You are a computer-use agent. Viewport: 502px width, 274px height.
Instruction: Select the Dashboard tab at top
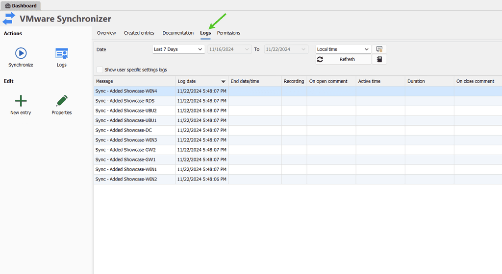pos(21,6)
